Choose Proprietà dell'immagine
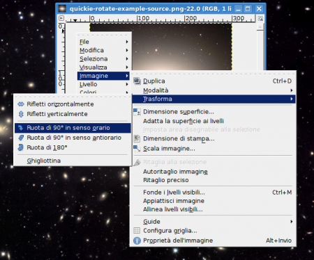This screenshot has height=260, width=314. click(213, 241)
